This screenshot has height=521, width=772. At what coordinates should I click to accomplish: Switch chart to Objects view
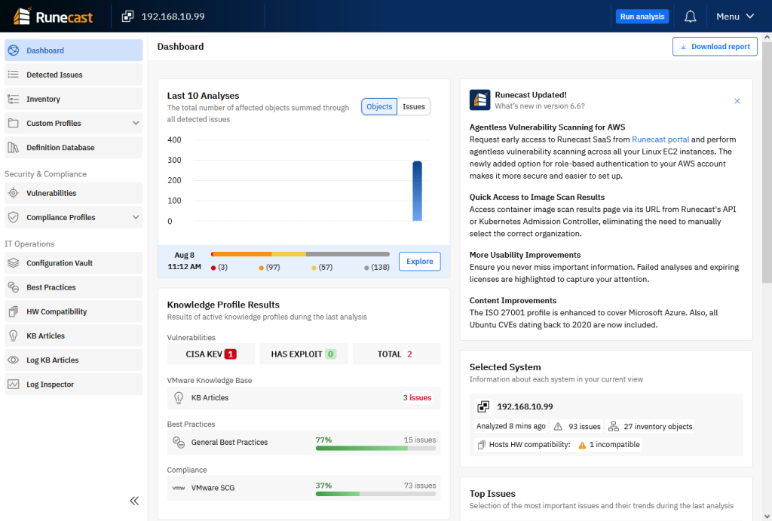(x=379, y=106)
